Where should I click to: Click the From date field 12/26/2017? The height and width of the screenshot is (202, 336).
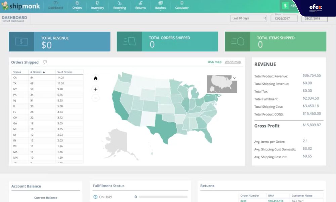pos(284,19)
